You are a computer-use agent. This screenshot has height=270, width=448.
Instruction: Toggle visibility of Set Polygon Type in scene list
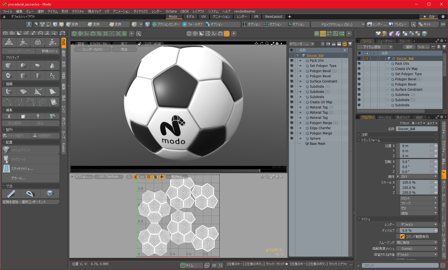359,74
